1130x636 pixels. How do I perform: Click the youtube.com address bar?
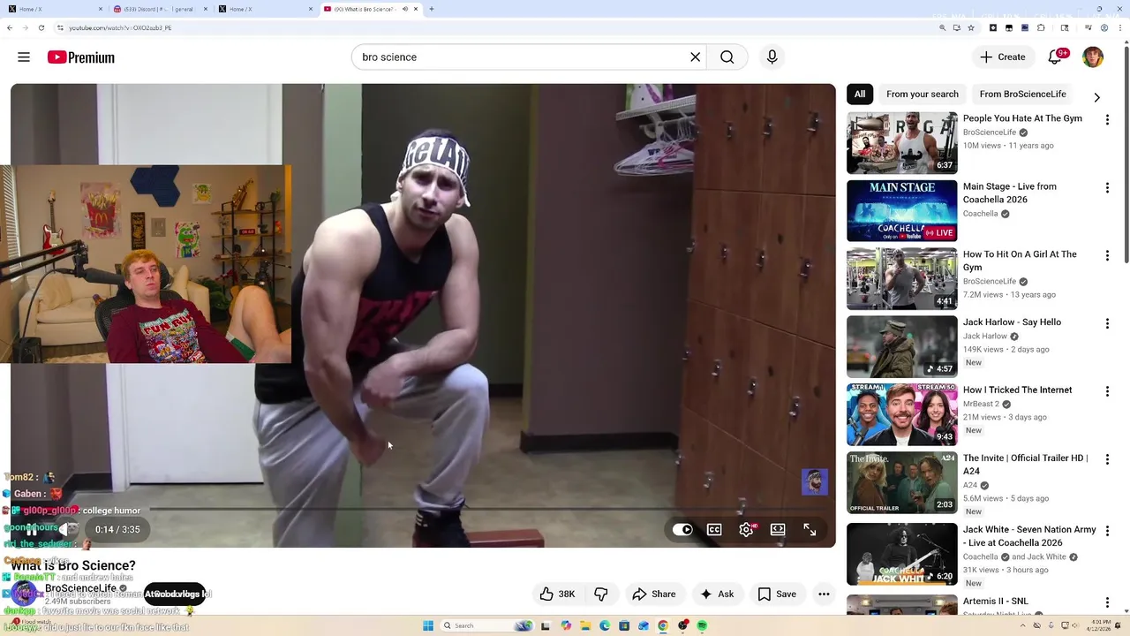494,27
